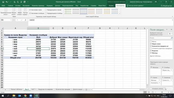
Task: Switch to the Вставка ribbon tab
Action: point(18,5)
